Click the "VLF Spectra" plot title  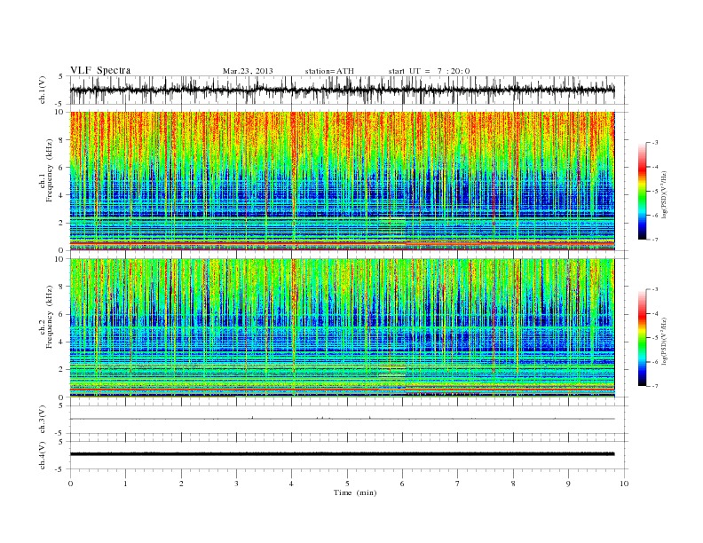[100, 70]
